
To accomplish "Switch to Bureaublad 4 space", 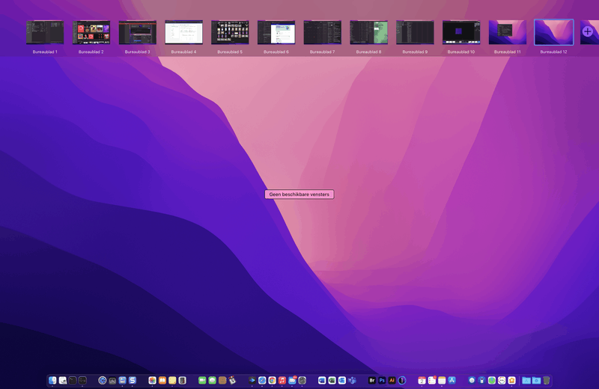I will [183, 32].
